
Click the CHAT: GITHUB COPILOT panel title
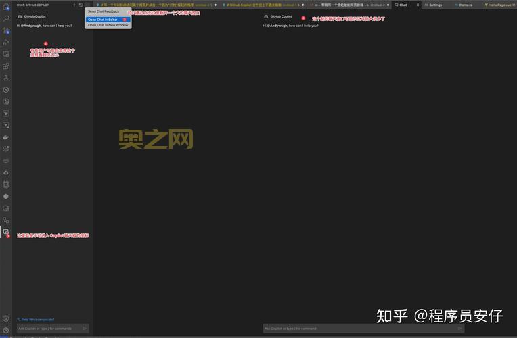pos(32,5)
